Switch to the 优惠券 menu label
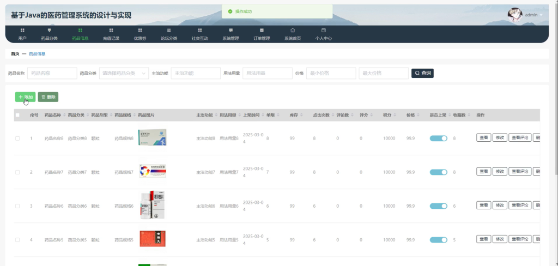Image resolution: width=558 pixels, height=266 pixels. tap(140, 39)
